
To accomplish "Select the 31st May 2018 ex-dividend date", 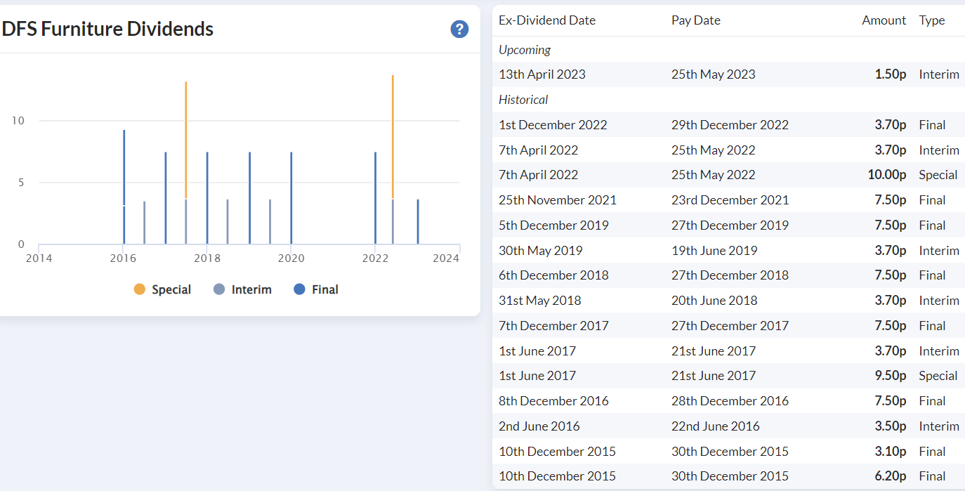I will 540,301.
